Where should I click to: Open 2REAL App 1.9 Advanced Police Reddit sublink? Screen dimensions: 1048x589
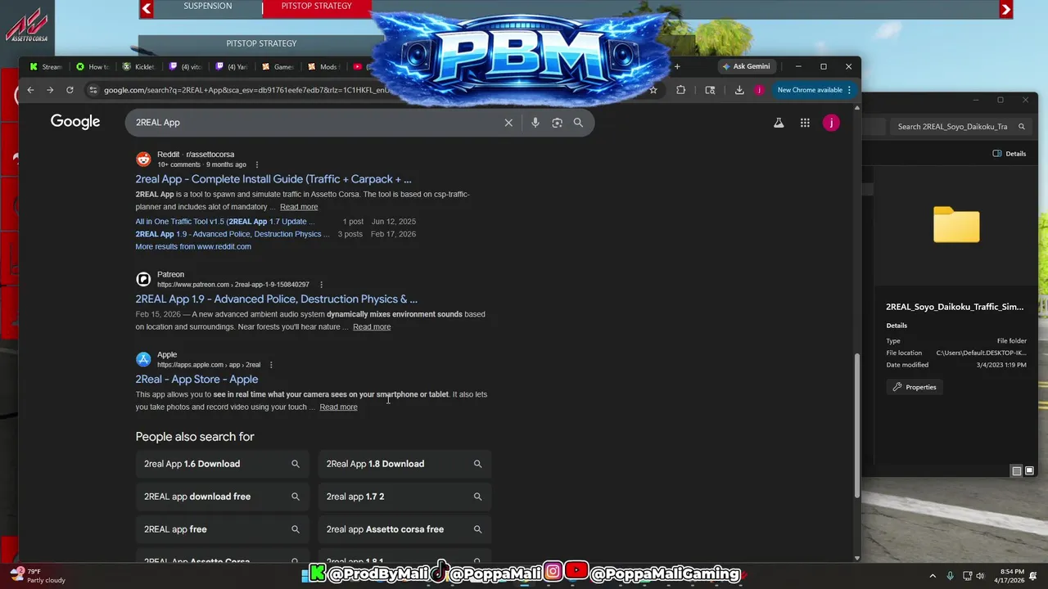(233, 234)
